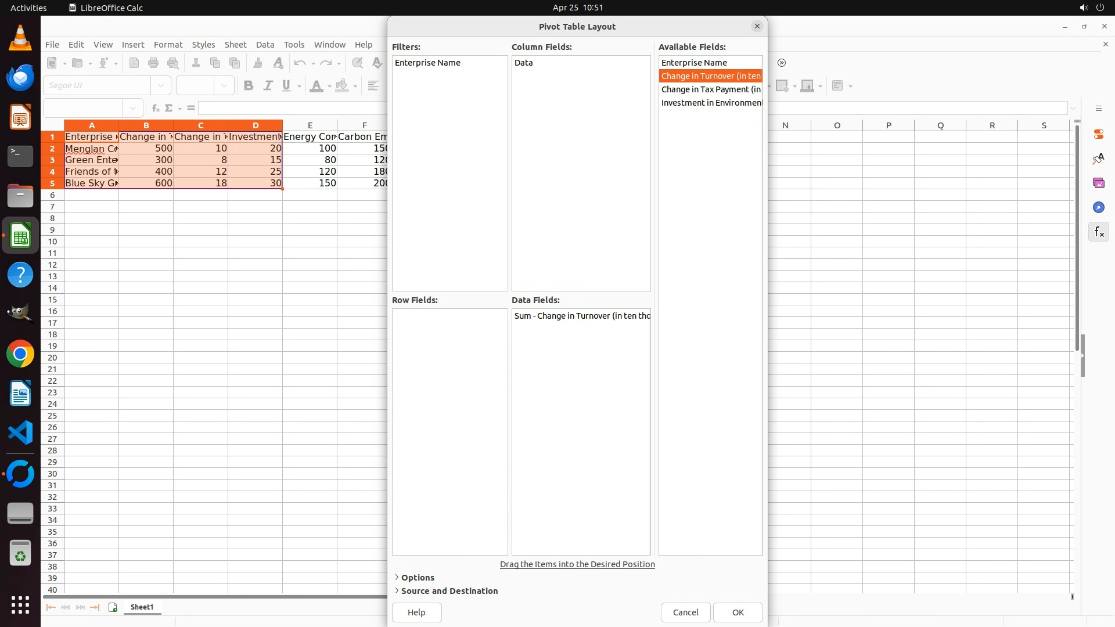Toggle italic formatting button
The height and width of the screenshot is (627, 1115).
click(268, 86)
